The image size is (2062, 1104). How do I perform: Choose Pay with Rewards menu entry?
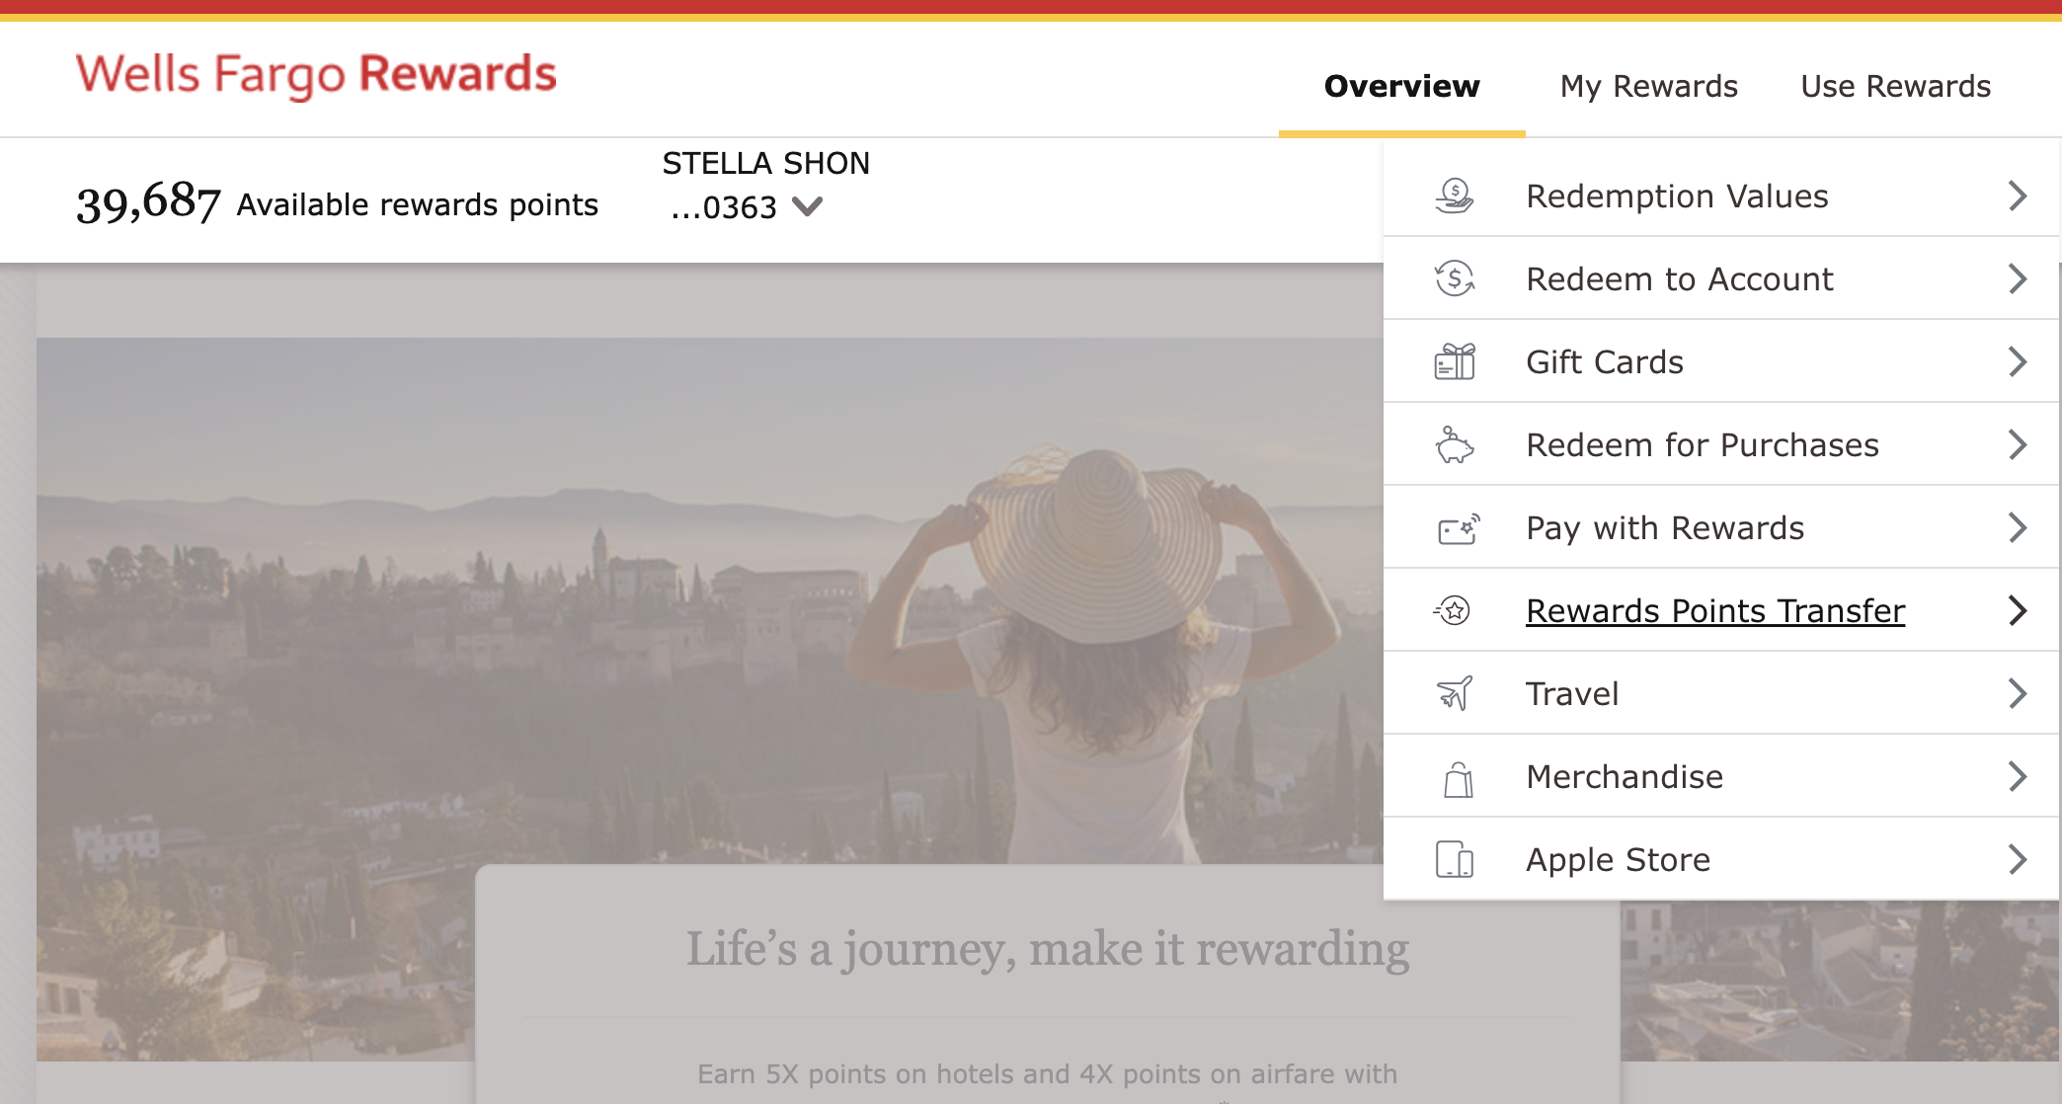click(x=1721, y=527)
